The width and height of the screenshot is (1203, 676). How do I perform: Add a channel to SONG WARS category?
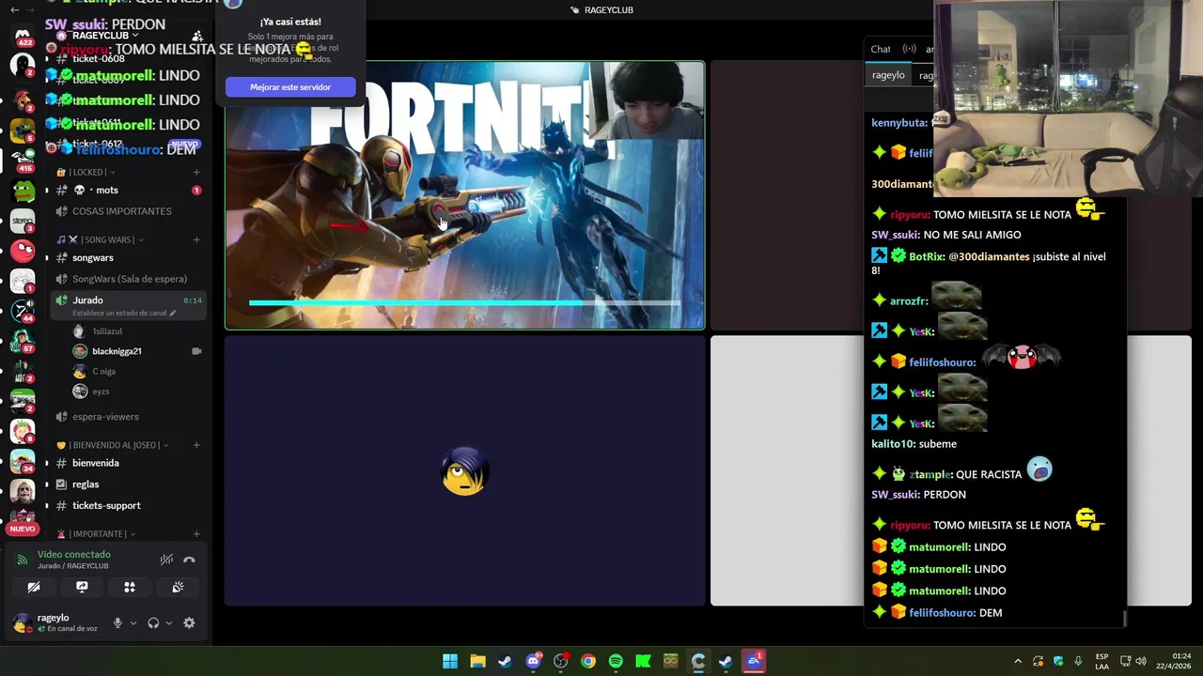pos(196,239)
